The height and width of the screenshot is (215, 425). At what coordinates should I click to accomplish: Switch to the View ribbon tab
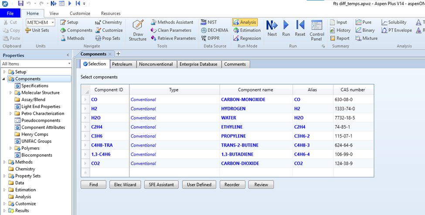tap(54, 13)
